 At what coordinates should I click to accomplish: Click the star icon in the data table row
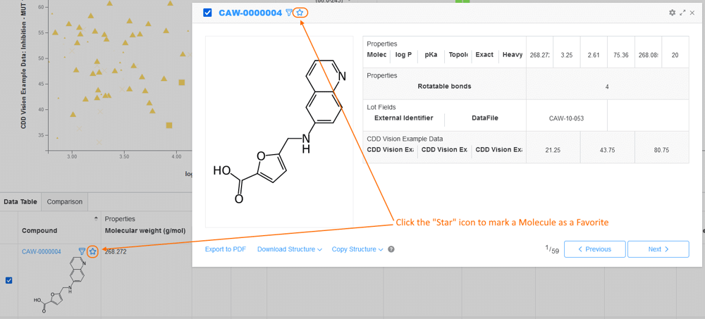coord(92,251)
